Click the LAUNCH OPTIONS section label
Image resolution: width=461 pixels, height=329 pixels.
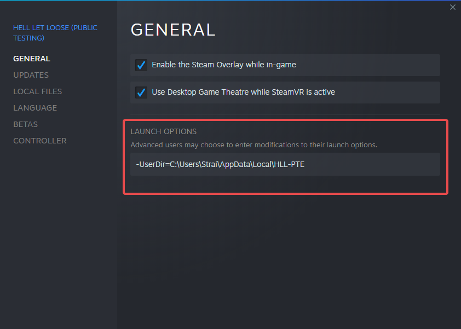[163, 131]
